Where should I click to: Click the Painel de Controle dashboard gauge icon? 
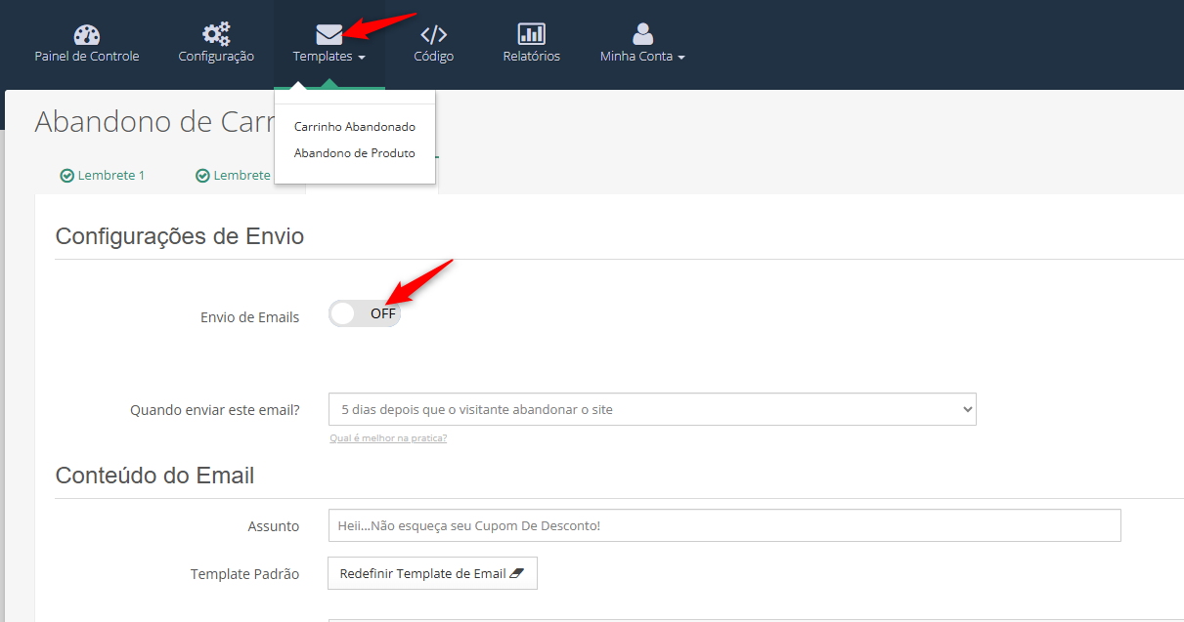(87, 35)
